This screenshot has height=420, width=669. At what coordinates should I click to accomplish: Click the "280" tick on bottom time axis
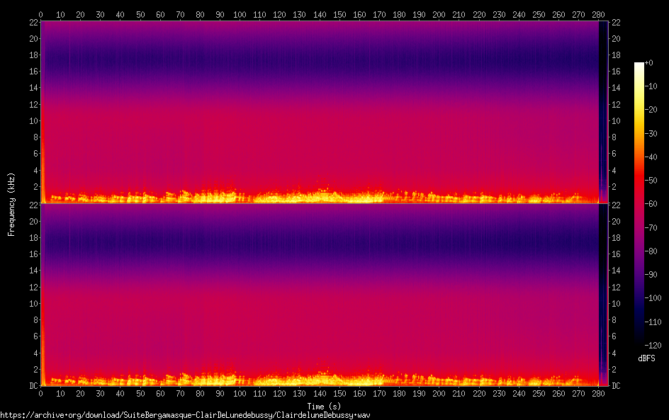tap(598, 394)
